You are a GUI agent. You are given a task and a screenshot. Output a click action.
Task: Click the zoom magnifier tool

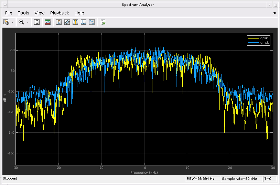click(x=21, y=22)
